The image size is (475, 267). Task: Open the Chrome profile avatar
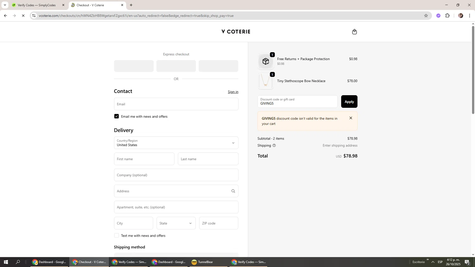click(x=460, y=16)
